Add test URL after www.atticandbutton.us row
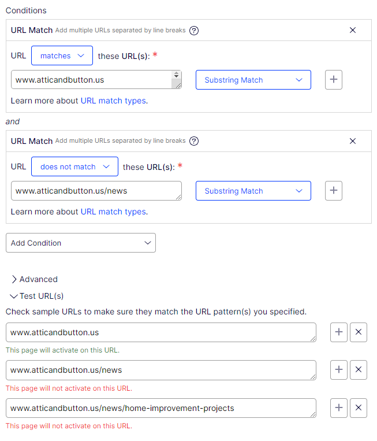The width and height of the screenshot is (377, 441). click(x=339, y=332)
